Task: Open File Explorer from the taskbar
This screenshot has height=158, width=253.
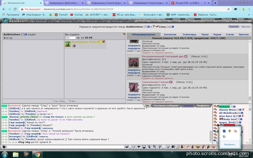Action: coord(16,155)
